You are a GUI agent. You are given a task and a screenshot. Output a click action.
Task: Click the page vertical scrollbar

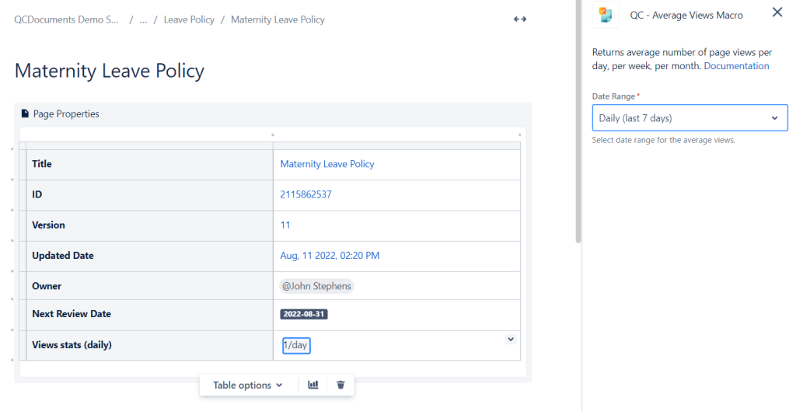click(x=578, y=122)
